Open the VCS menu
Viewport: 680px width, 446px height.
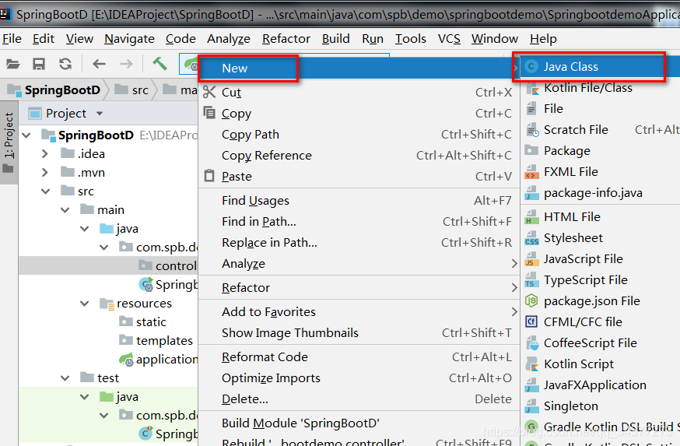click(449, 39)
